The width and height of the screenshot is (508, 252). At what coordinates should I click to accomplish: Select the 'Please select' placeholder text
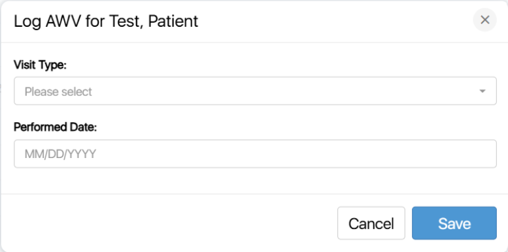[x=58, y=91]
